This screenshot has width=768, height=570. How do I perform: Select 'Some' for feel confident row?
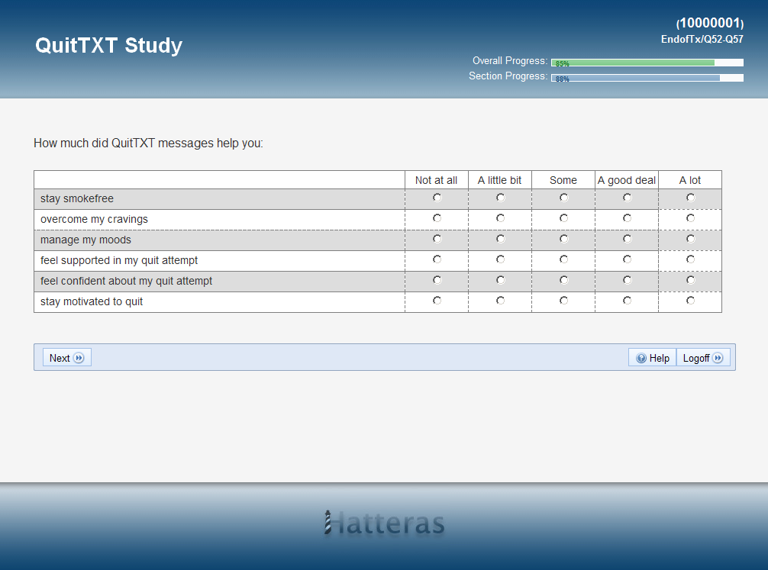tap(563, 279)
